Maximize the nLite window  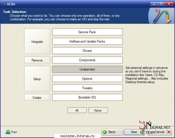[x=161, y=4]
